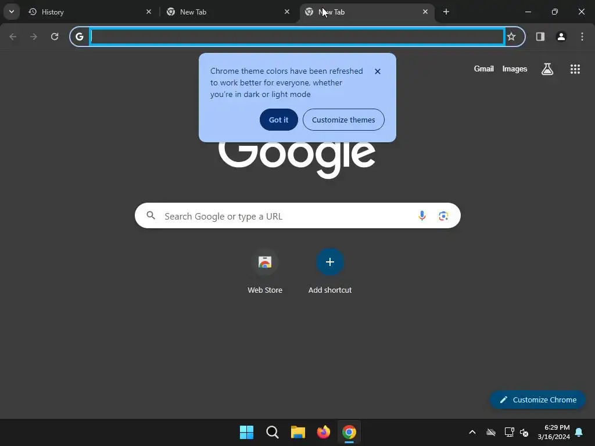Viewport: 595px width, 446px height.
Task: Open Search Labs flask icon
Action: [547, 69]
